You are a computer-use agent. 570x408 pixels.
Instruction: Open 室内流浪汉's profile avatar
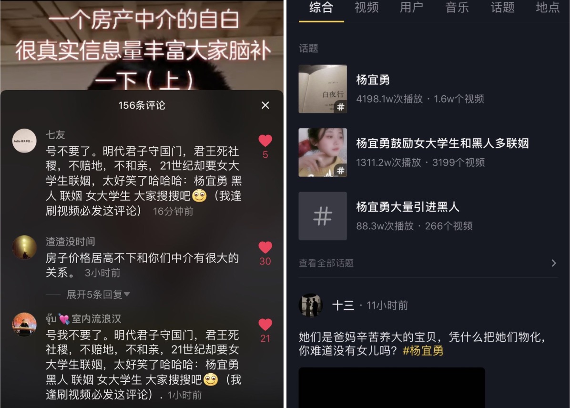[x=24, y=325]
